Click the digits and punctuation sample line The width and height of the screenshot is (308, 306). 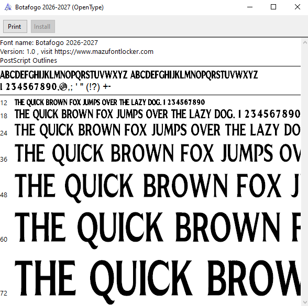coord(56,87)
